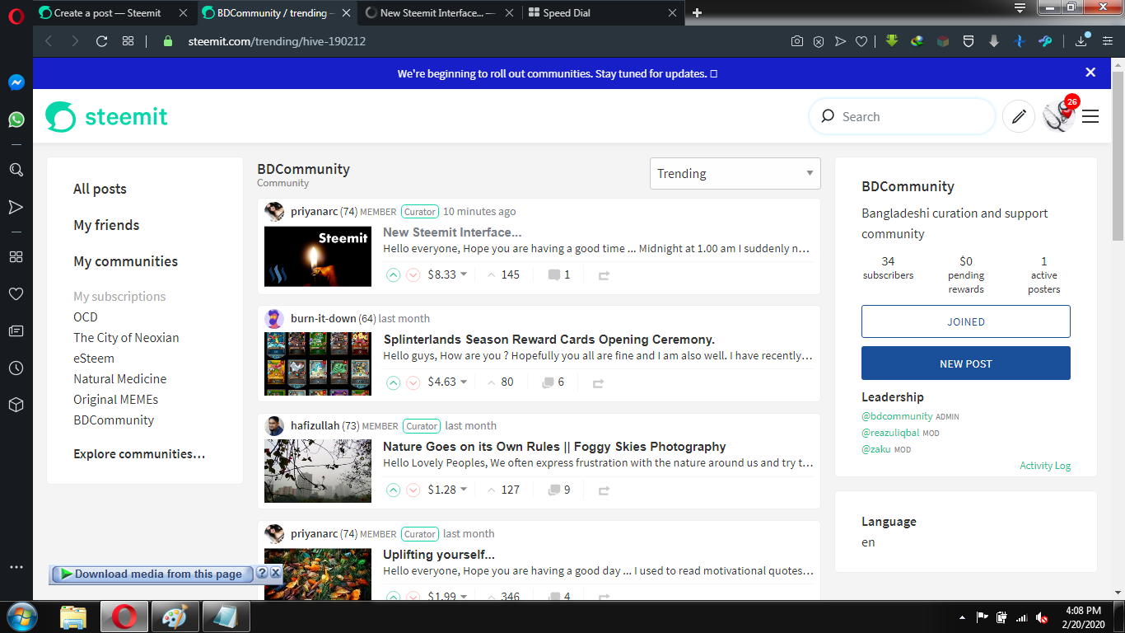Open the Steemit hamburger menu
The height and width of the screenshot is (633, 1125).
coord(1090,117)
